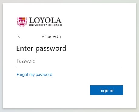This screenshot has height=112, width=139.
Task: Click the Enter password heading
Action: (x=41, y=49)
